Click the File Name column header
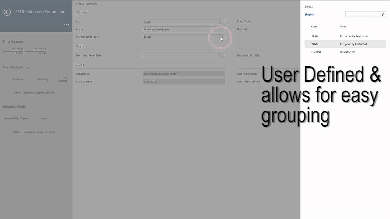The width and height of the screenshot is (390, 219). tap(18, 79)
